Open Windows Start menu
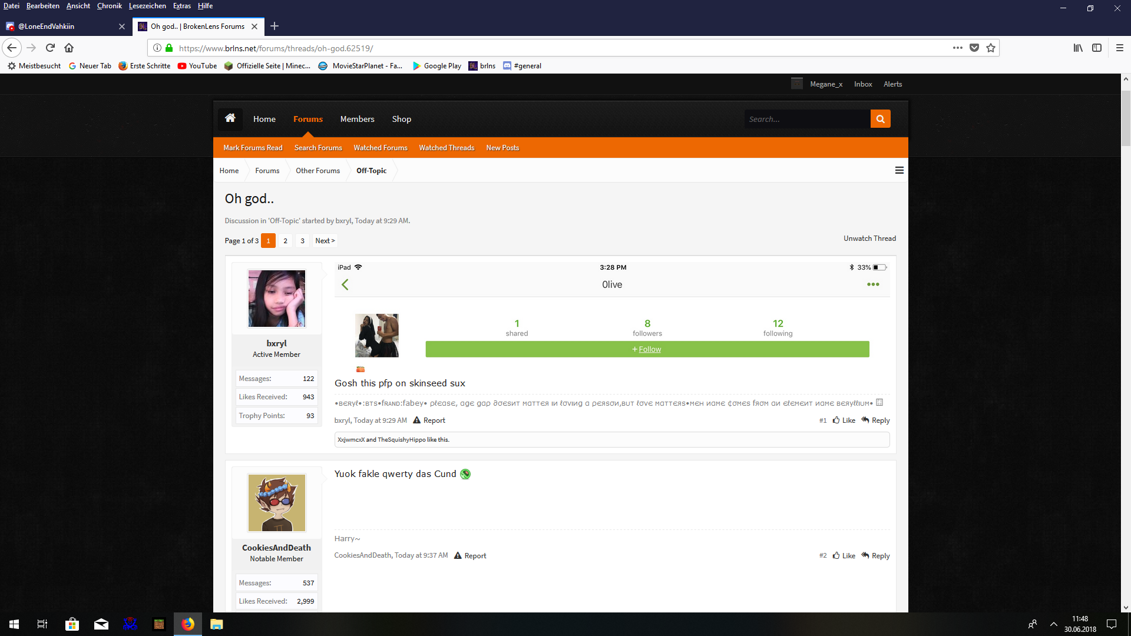This screenshot has height=636, width=1131. point(14,624)
